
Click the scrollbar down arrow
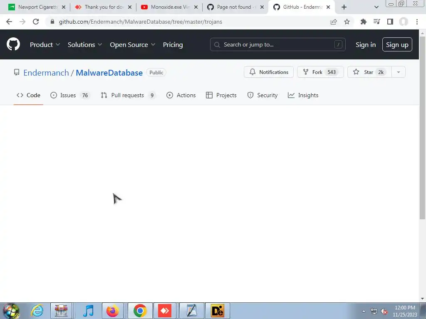point(422,299)
